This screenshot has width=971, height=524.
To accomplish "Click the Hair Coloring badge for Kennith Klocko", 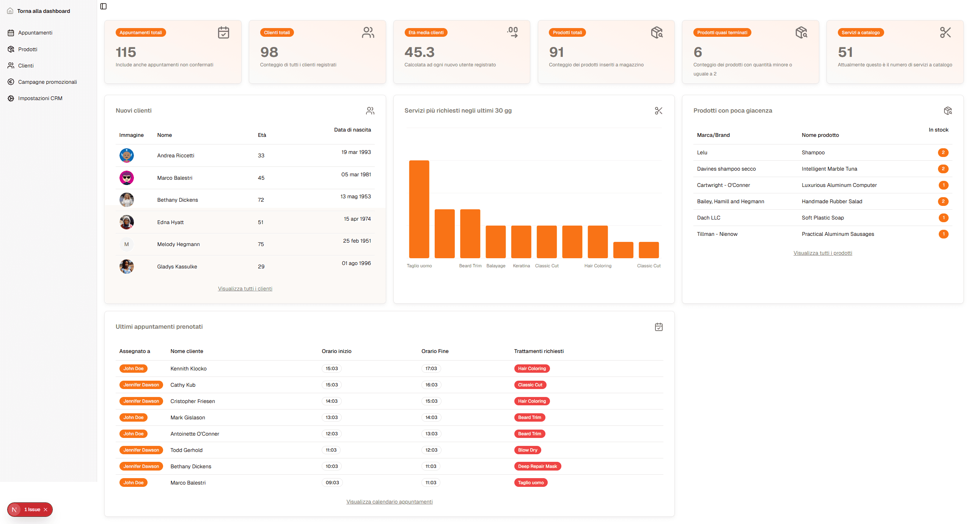I will pyautogui.click(x=531, y=368).
